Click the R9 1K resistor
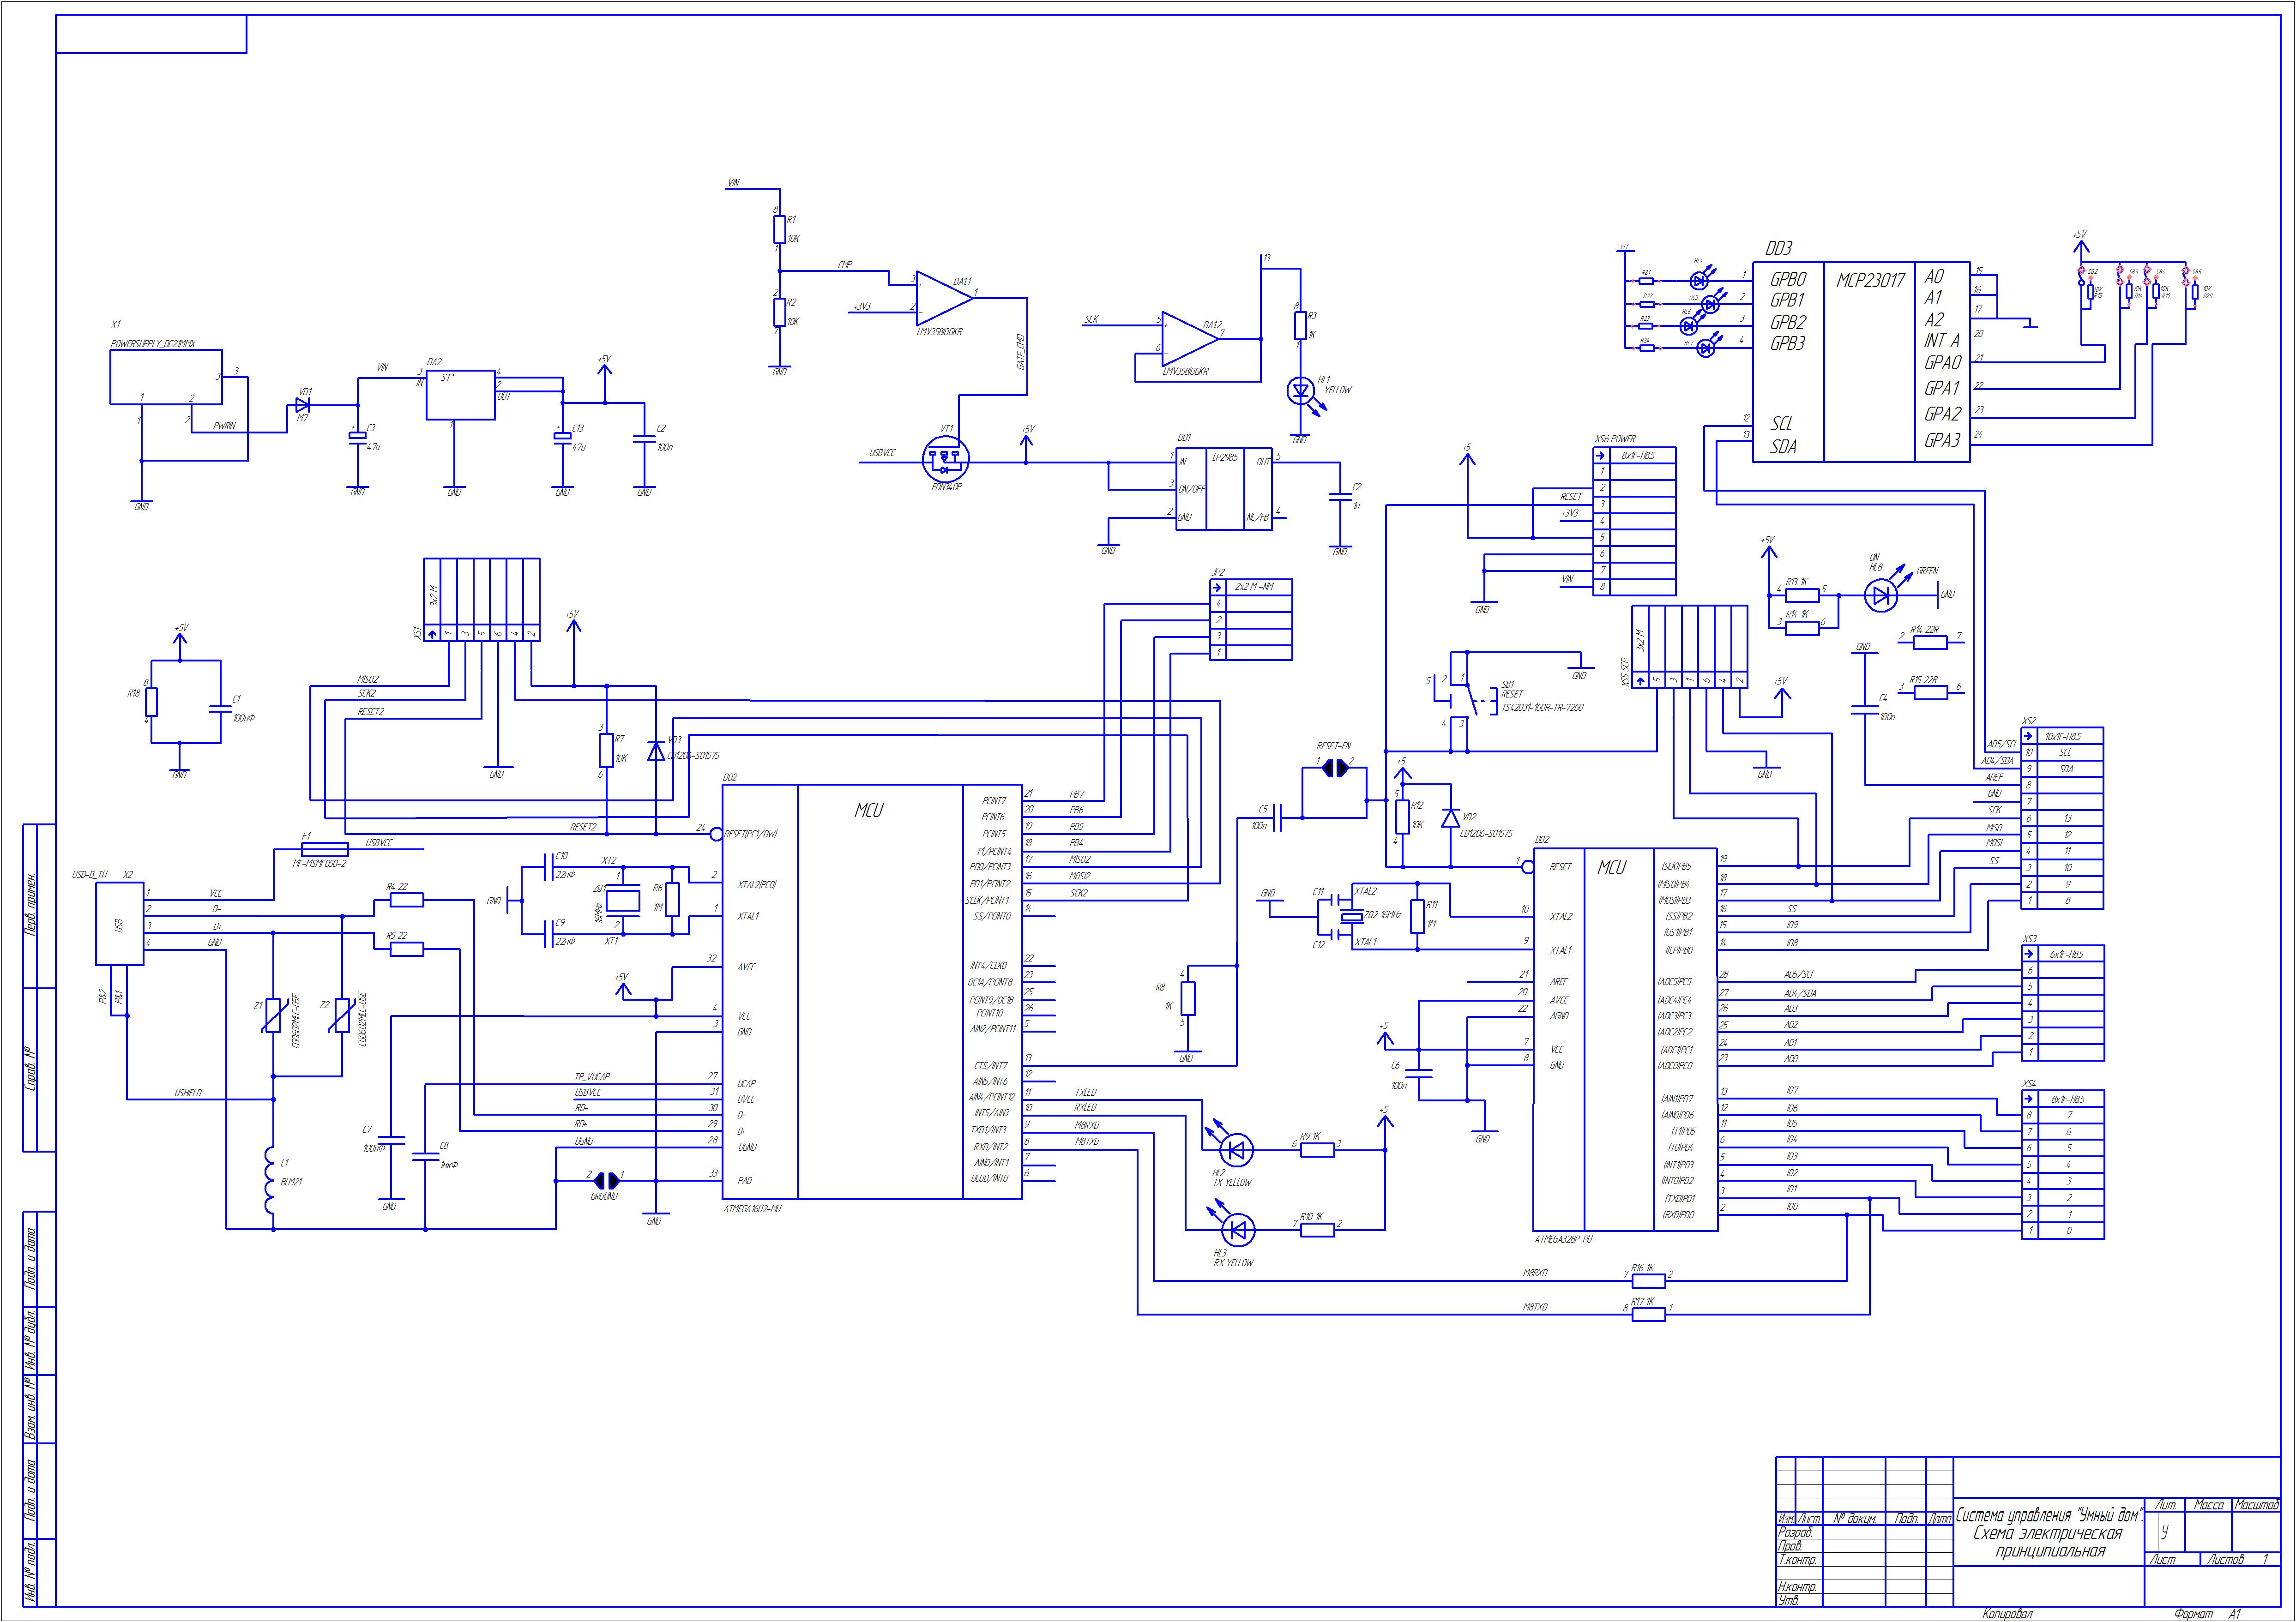 [1317, 1150]
